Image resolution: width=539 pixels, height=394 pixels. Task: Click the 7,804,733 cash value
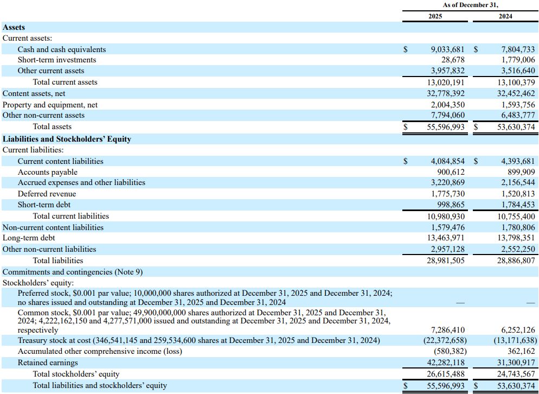click(518, 49)
